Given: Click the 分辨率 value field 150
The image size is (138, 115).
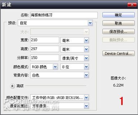Looking at the screenshot, I should point(45,58).
